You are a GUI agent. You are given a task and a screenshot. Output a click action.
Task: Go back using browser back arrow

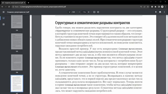2,7
